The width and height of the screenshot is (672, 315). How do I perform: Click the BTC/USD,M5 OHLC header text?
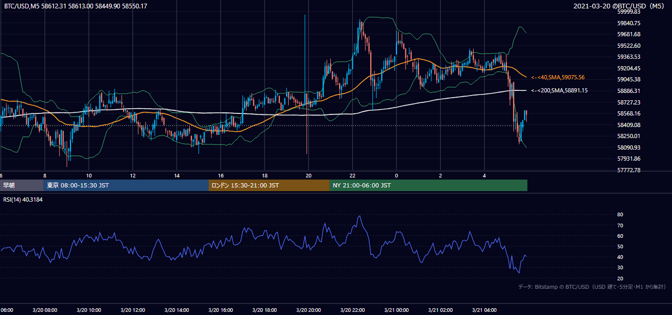click(x=76, y=6)
